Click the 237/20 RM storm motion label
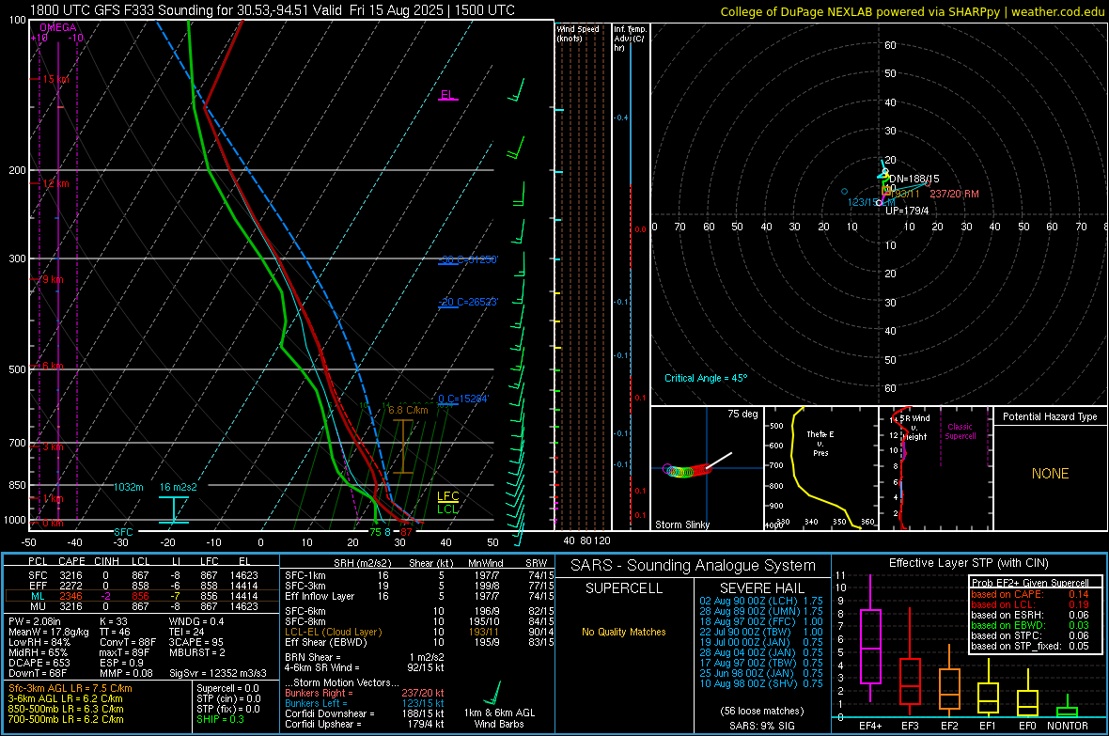The image size is (1109, 736). pos(954,194)
